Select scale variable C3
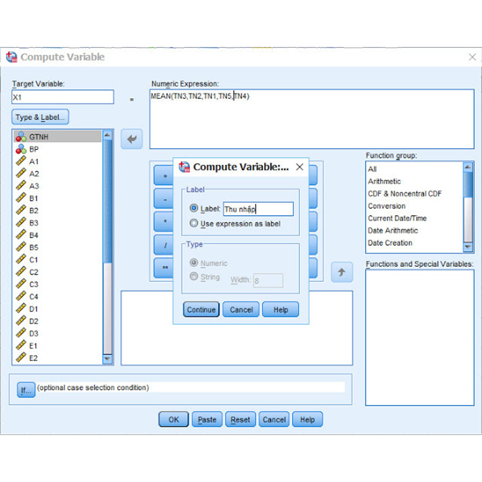The width and height of the screenshot is (482, 482). click(x=57, y=284)
